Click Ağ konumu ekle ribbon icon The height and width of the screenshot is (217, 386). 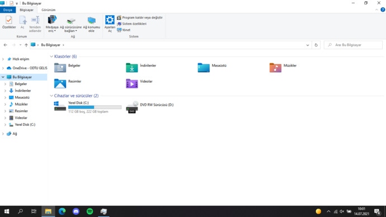[x=91, y=24]
